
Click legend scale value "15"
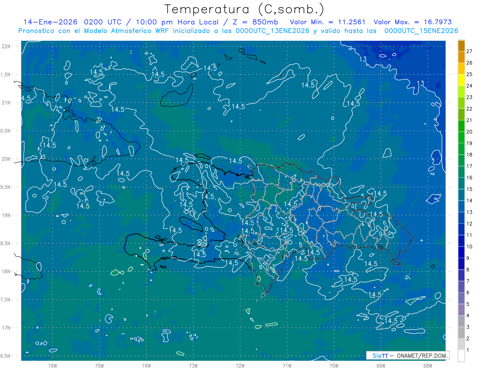coord(470,189)
